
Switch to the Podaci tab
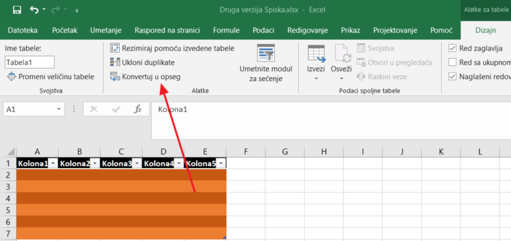coord(263,31)
